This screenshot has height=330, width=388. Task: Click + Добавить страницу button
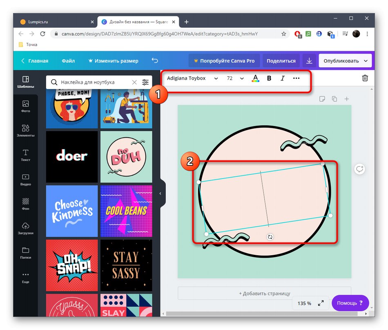pyautogui.click(x=265, y=293)
